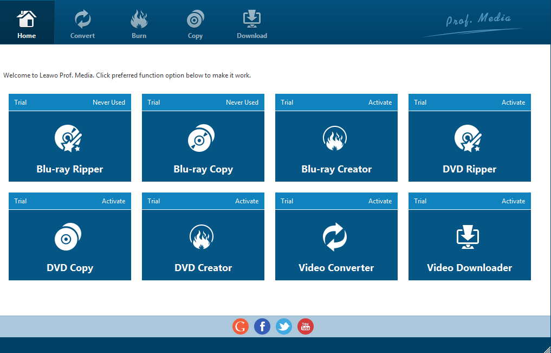Click the Video Downloader monitor icon
551x353 pixels.
pos(468,237)
